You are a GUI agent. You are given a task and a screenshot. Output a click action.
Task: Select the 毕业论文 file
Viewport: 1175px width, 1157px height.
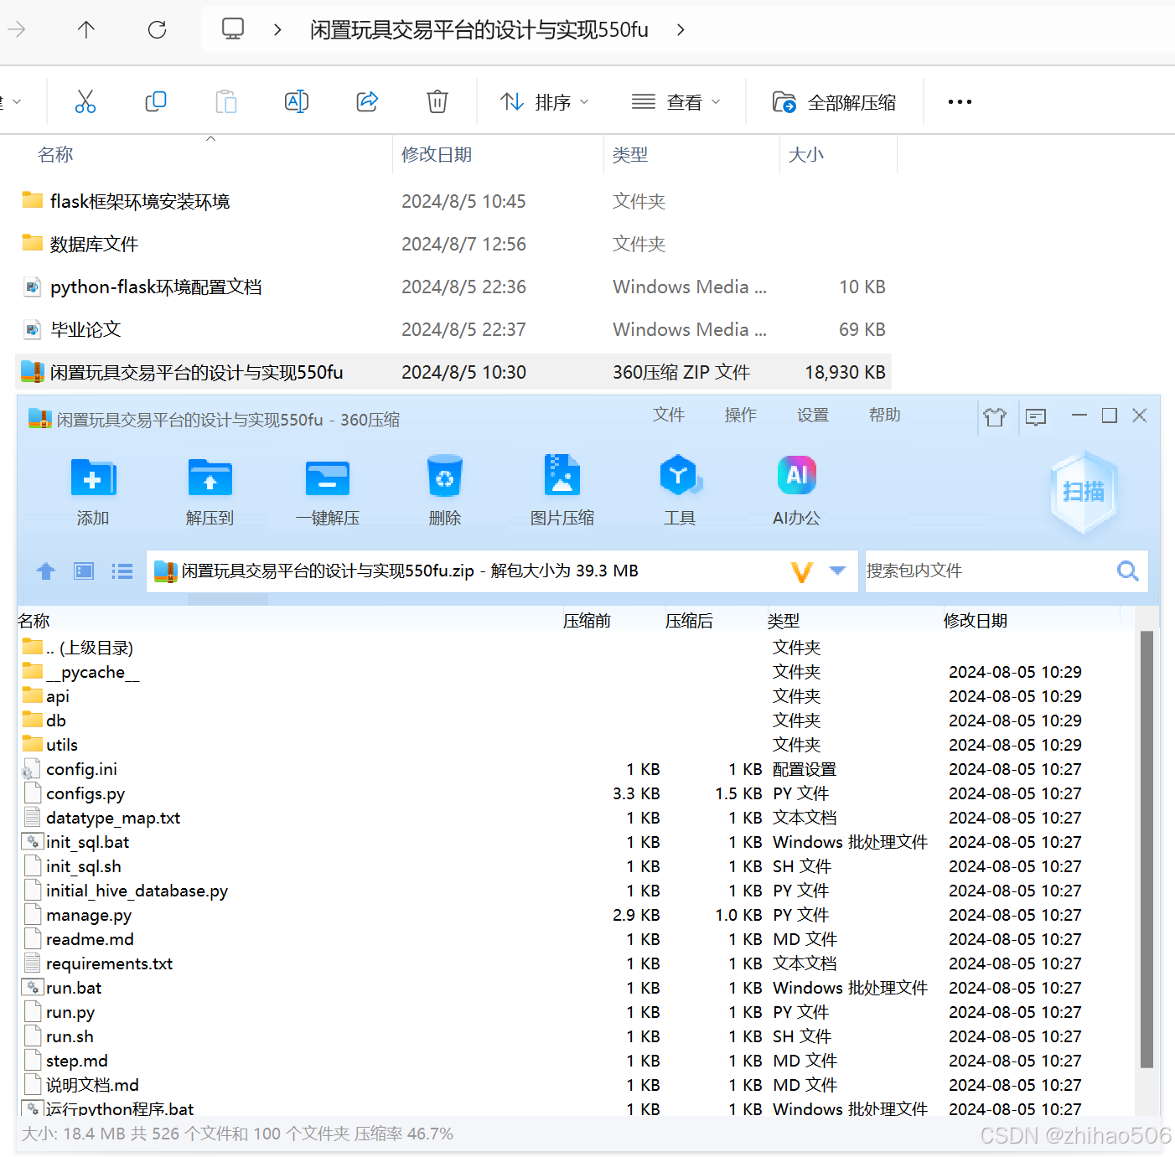453,329
